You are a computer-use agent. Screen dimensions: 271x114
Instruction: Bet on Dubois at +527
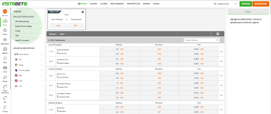point(75,26)
